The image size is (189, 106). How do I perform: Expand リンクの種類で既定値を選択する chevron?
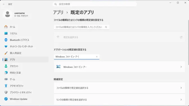click(181, 100)
